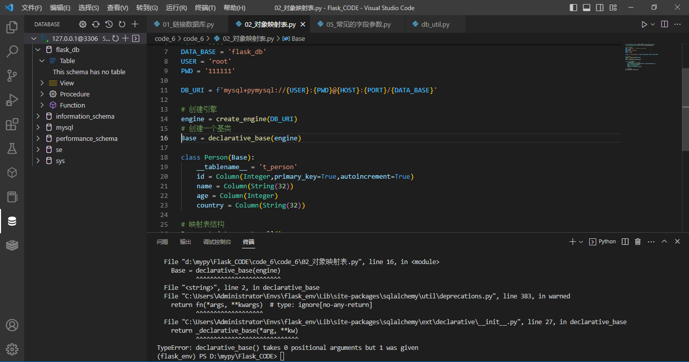Toggle primary sidebar visibility in title bar
The image size is (689, 362).
click(x=573, y=8)
